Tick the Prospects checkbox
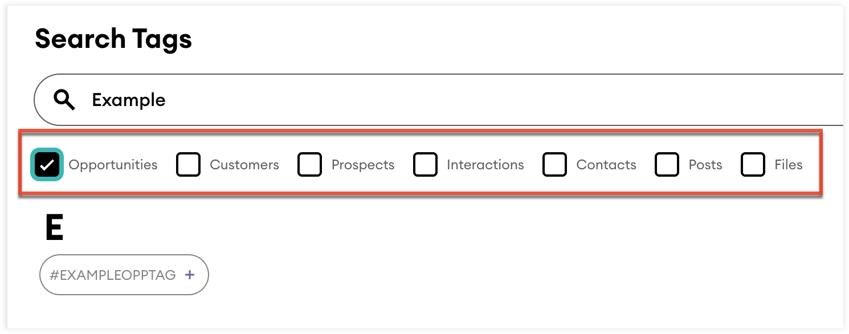 (310, 165)
